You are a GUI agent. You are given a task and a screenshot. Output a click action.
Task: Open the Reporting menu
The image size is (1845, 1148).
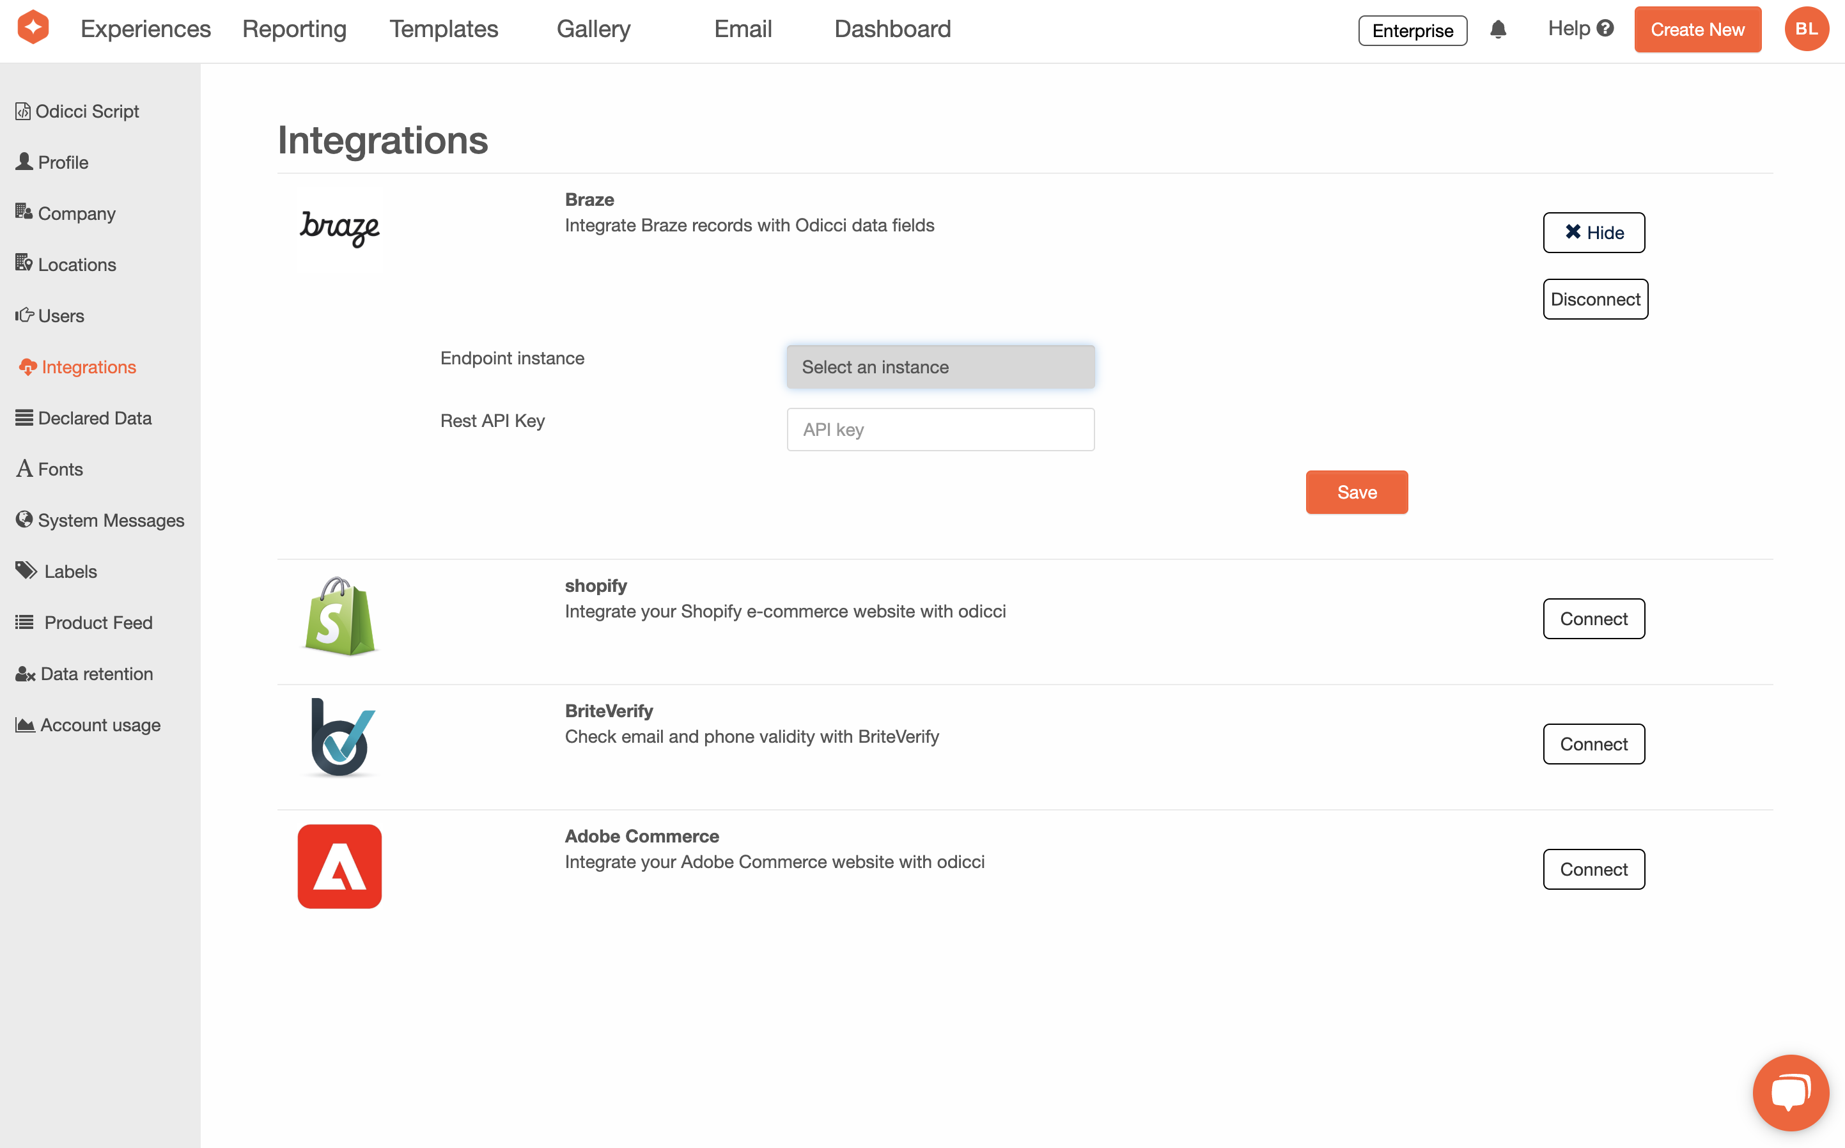click(294, 29)
